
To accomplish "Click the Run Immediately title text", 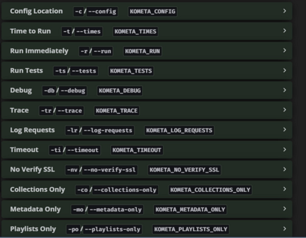I will tap(39, 51).
